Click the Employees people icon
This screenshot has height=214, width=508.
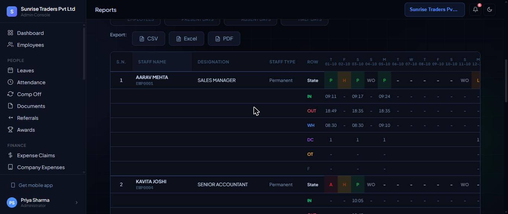point(10,45)
